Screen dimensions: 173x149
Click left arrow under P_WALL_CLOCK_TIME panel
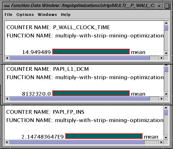click(x=7, y=58)
